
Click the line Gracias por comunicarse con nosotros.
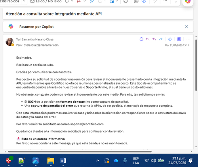44,72
